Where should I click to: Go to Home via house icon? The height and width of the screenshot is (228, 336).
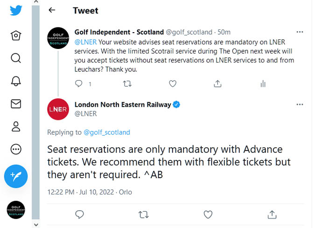[16, 35]
